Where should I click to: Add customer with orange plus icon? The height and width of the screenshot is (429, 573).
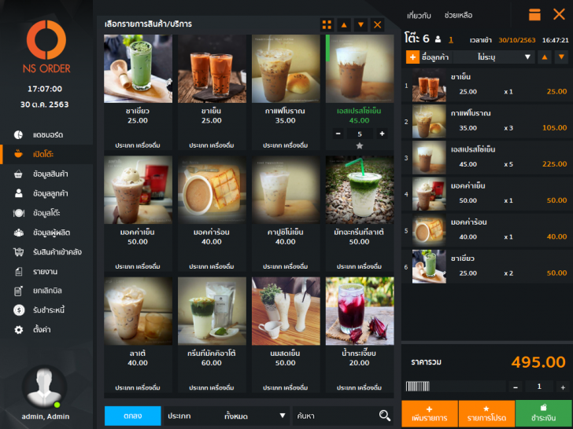coord(412,57)
